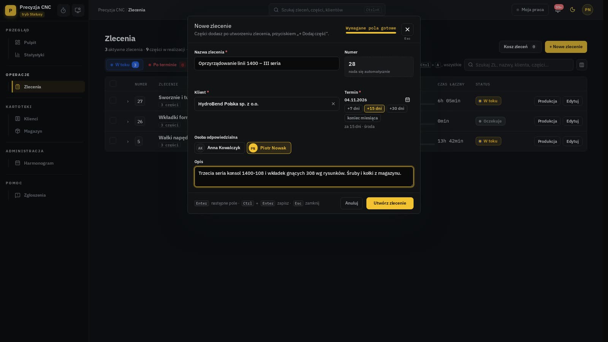The height and width of the screenshot is (342, 608).
Task: Click the Nazwa zlecenia input field
Action: coord(267,63)
